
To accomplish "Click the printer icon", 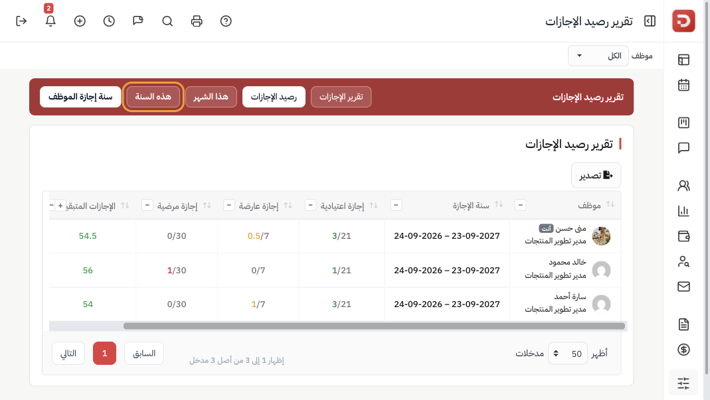I will tap(197, 21).
